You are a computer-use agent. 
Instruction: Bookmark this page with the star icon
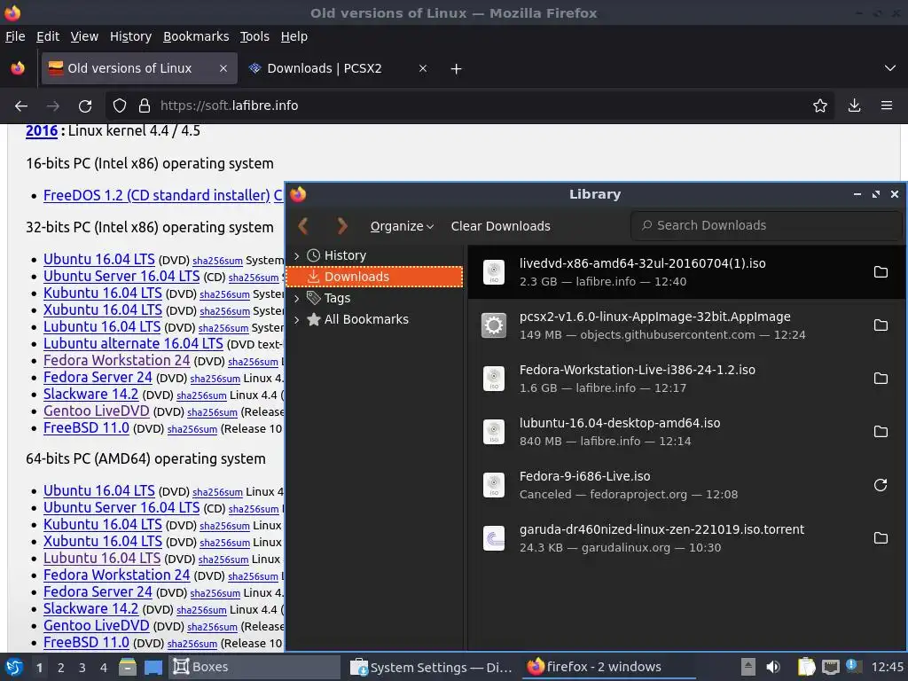(x=820, y=106)
